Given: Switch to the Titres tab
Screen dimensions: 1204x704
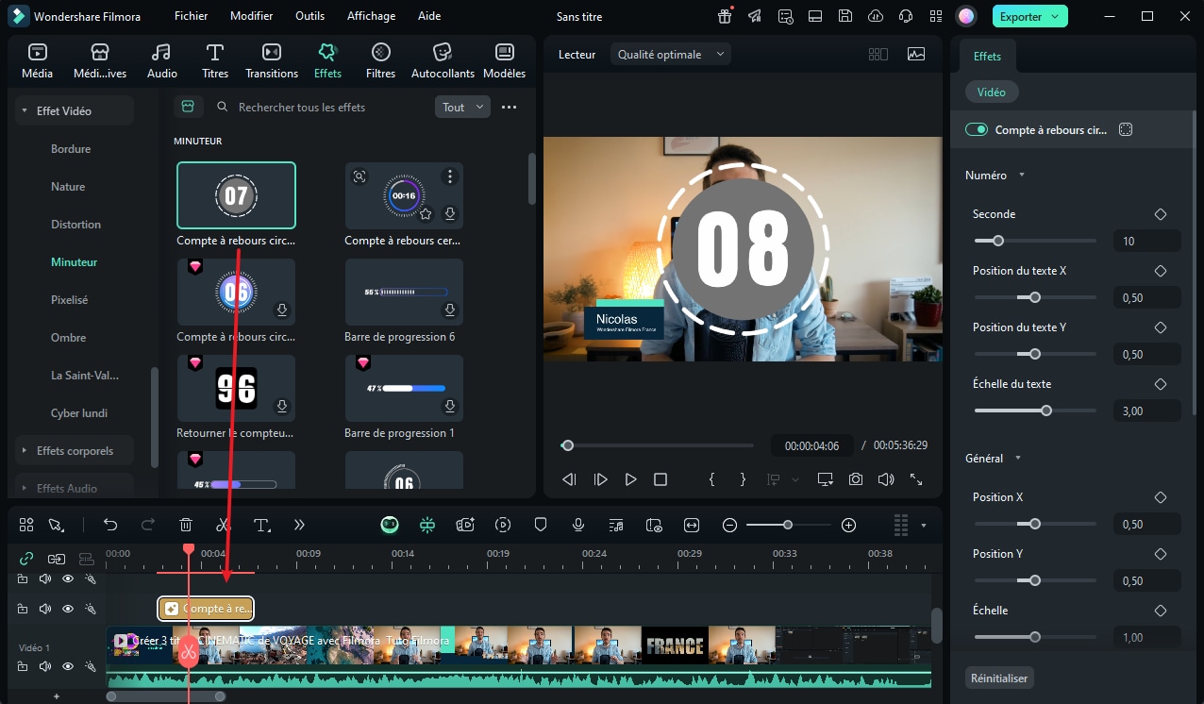Looking at the screenshot, I should (x=215, y=60).
